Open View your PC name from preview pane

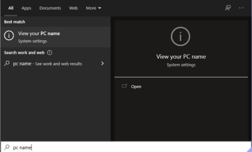pos(136,87)
